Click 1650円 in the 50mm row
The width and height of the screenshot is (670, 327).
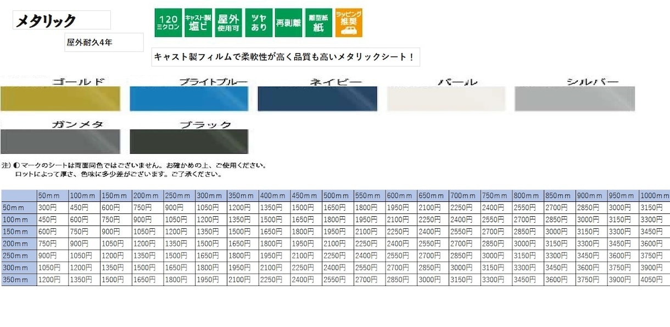click(338, 207)
